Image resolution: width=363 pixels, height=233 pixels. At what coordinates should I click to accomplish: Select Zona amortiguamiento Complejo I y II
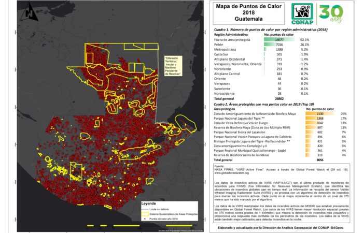tap(240, 146)
